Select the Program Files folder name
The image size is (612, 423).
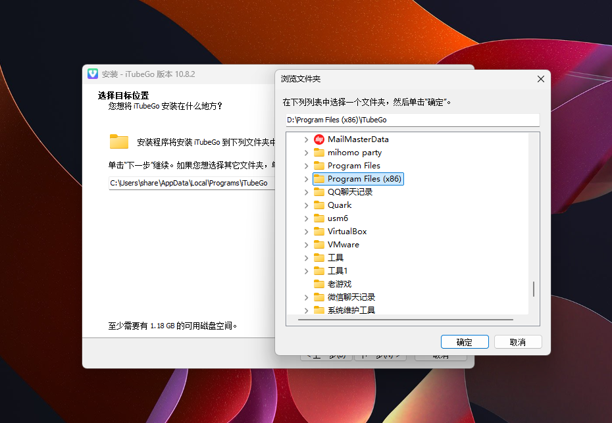tap(353, 166)
